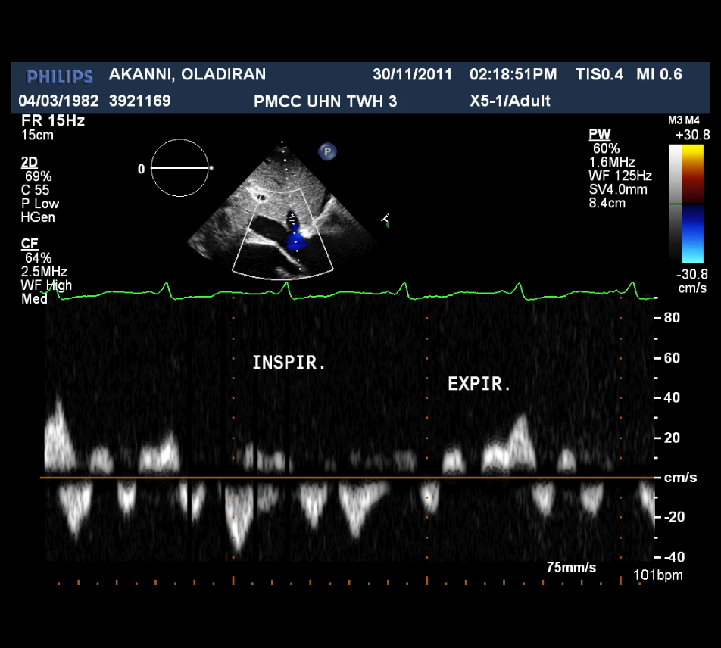Click the EXPIR. annotation text
Viewport: 721px width, 648px height.
point(479,385)
